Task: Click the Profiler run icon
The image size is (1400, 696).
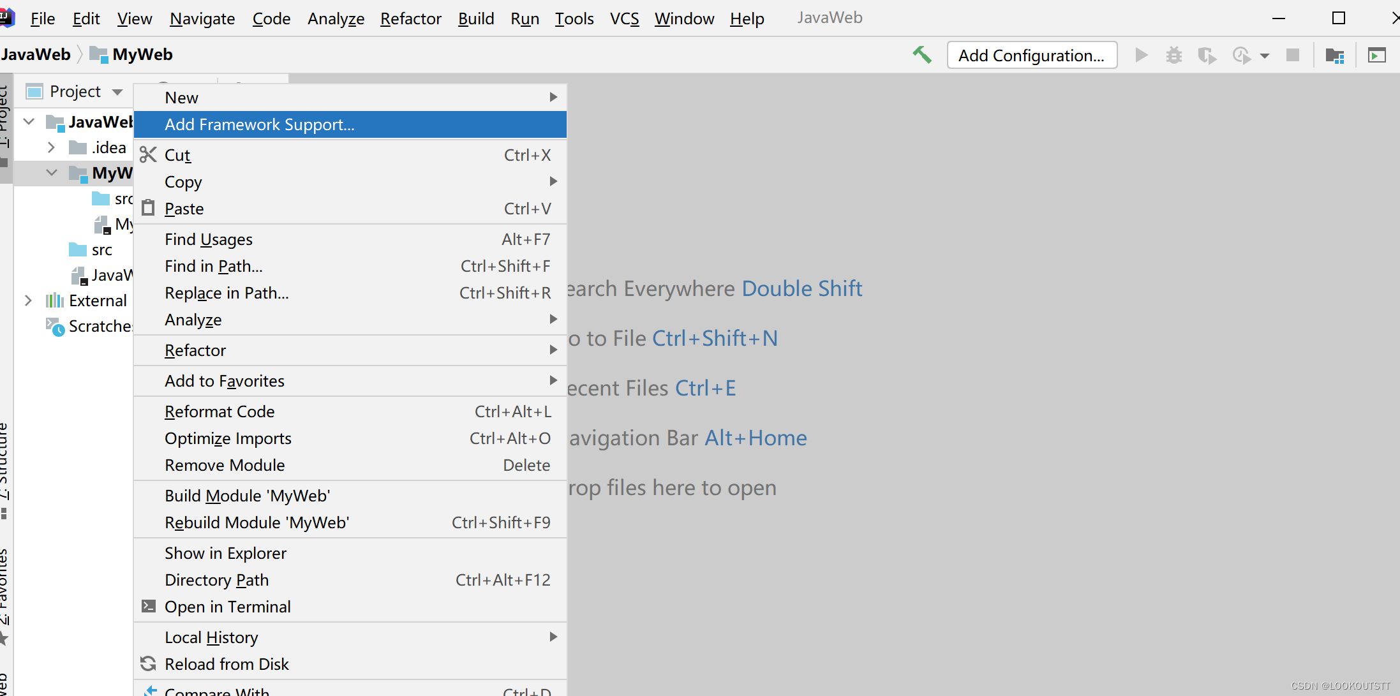Action: pyautogui.click(x=1241, y=56)
